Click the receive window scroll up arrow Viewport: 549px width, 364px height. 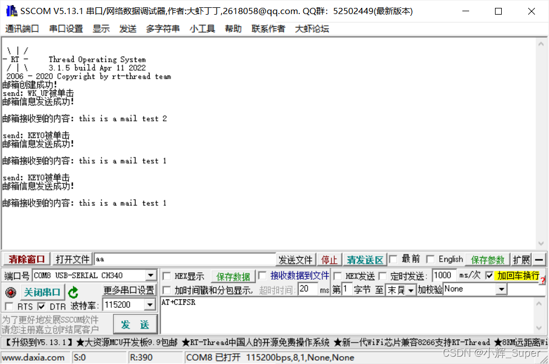541,44
